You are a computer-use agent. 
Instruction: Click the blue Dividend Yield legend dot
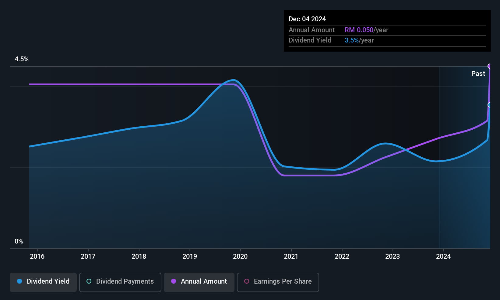pyautogui.click(x=19, y=281)
